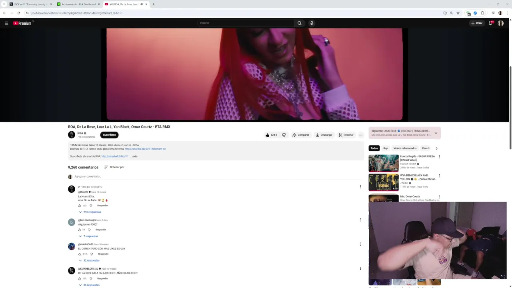Open the ROA channel avatar

tap(72, 135)
